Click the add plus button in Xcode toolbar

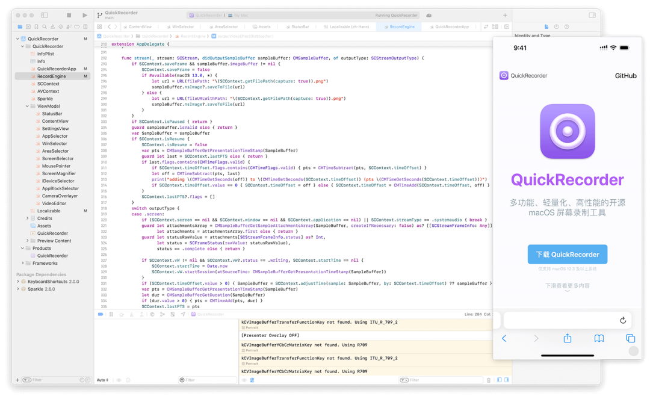[x=505, y=15]
